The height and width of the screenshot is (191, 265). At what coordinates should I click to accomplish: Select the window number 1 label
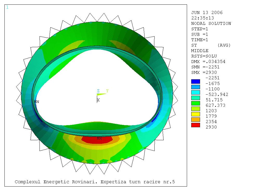click(7, 7)
